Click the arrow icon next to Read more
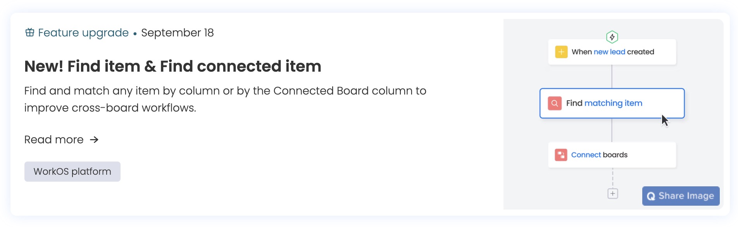 94,139
